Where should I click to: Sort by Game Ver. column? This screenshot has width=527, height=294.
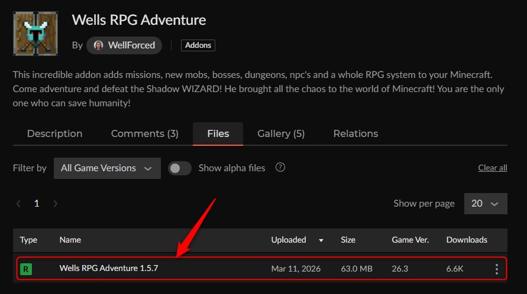[x=410, y=240]
